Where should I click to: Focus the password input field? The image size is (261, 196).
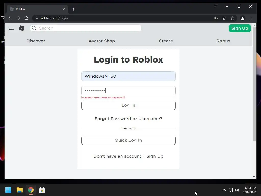click(128, 91)
